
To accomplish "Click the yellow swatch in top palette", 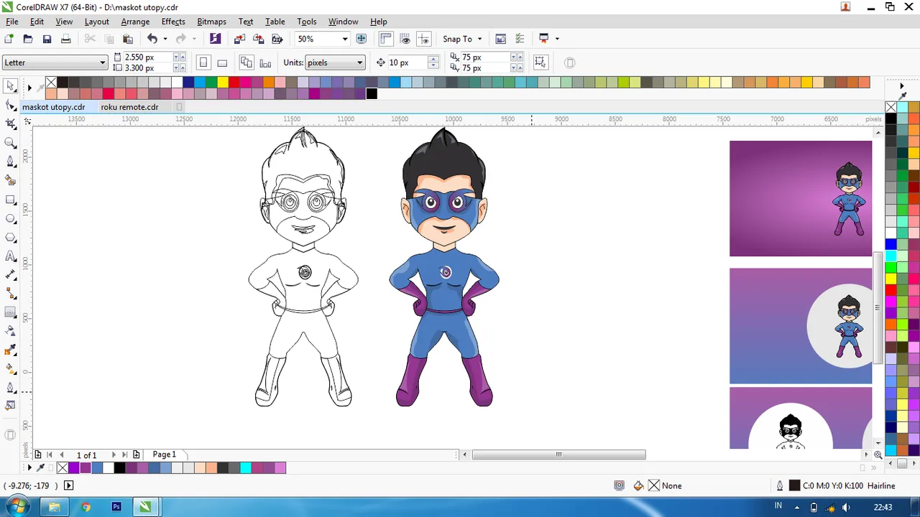I will (223, 83).
